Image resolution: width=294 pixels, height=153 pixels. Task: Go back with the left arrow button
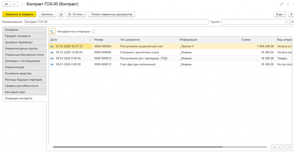[6, 4]
